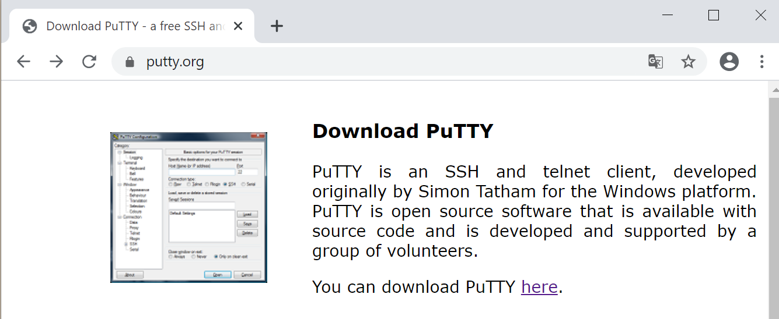Minimize the Chrome window
The height and width of the screenshot is (319, 779).
coord(668,15)
